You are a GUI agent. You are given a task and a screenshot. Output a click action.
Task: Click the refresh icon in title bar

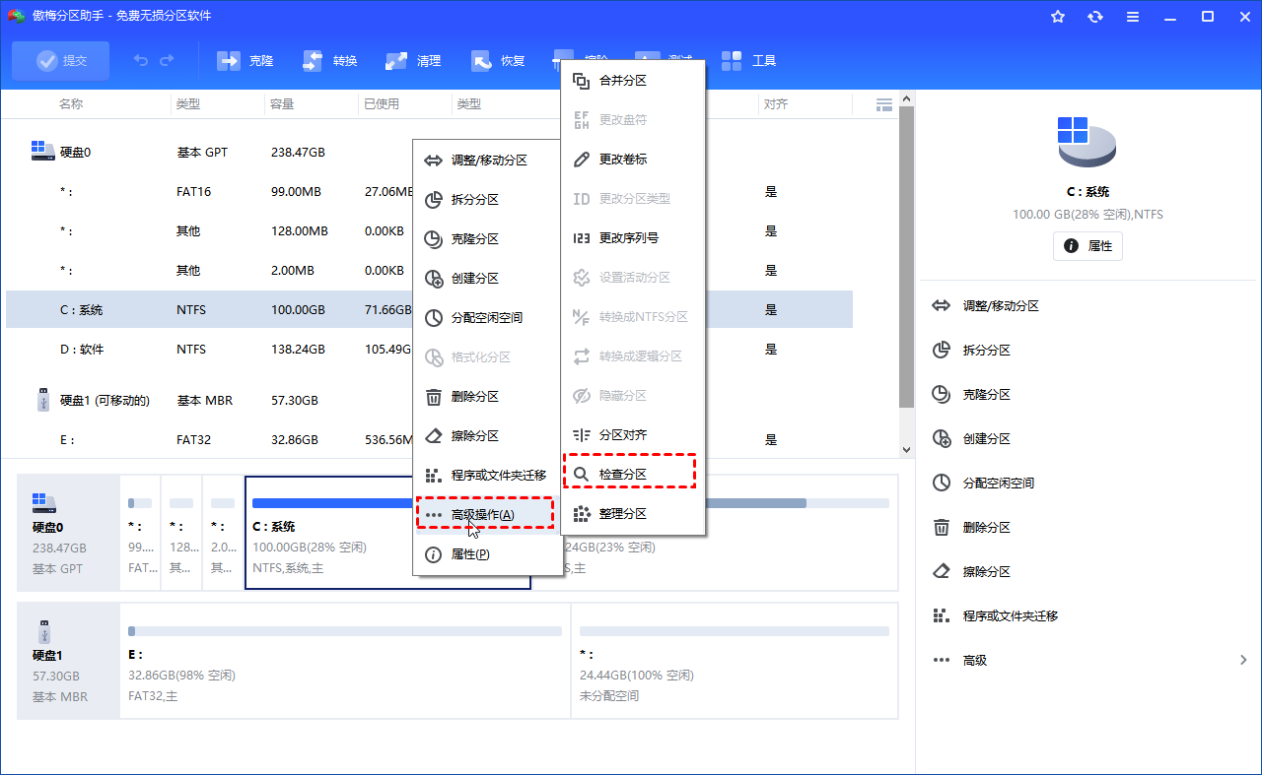click(1095, 17)
